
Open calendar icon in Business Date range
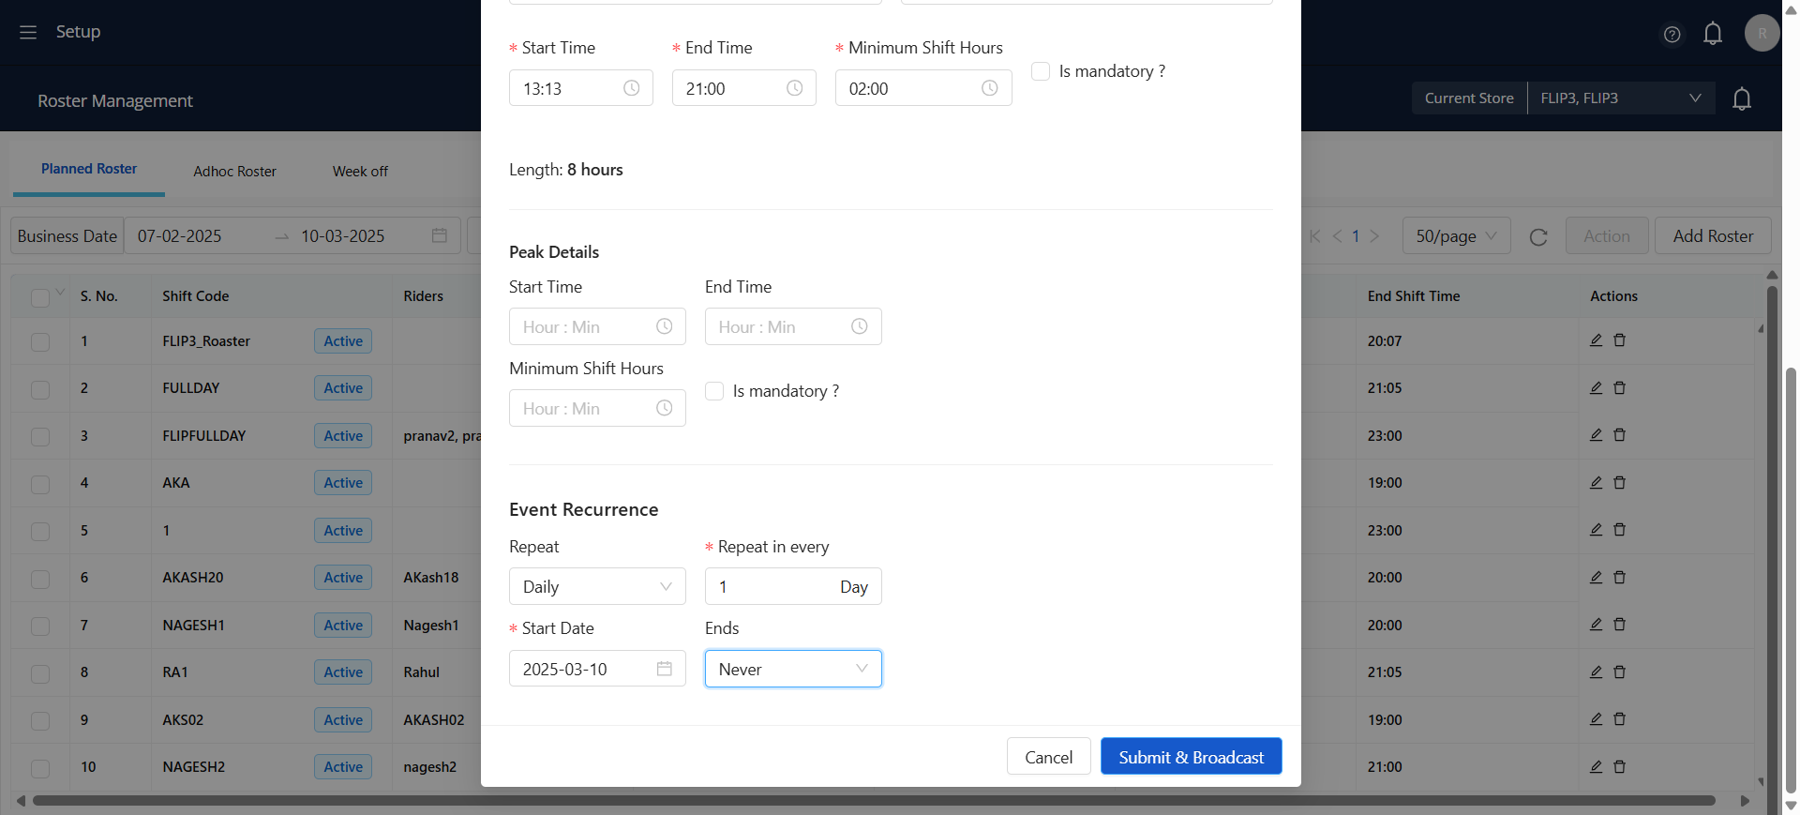point(439,235)
